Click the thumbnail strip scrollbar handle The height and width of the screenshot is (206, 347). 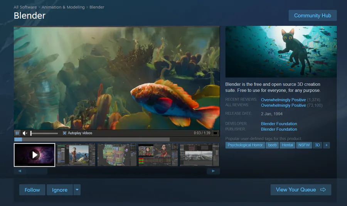(37, 171)
